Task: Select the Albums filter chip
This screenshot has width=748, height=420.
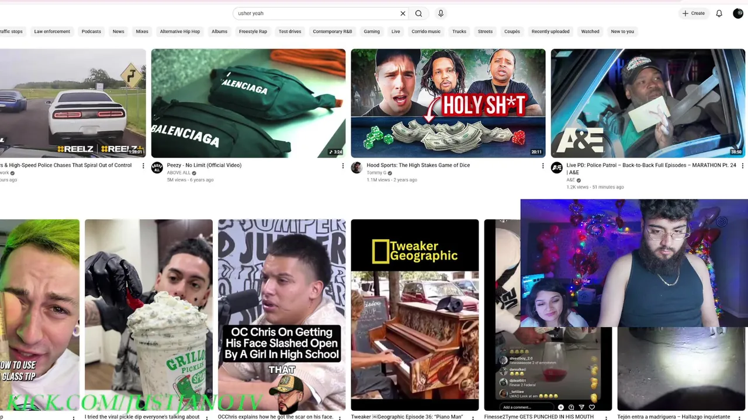Action: pos(220,32)
